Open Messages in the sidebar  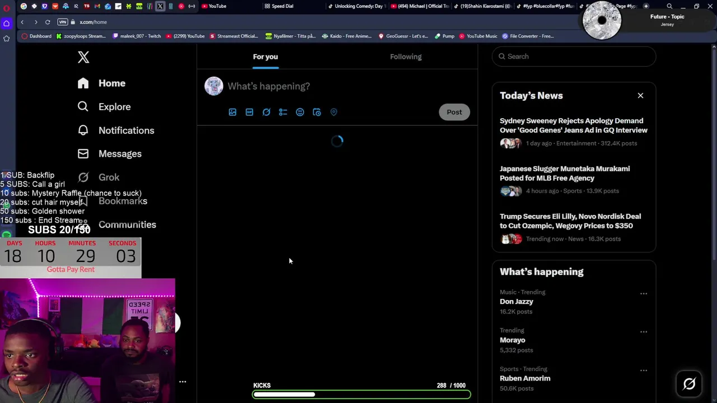[110, 154]
